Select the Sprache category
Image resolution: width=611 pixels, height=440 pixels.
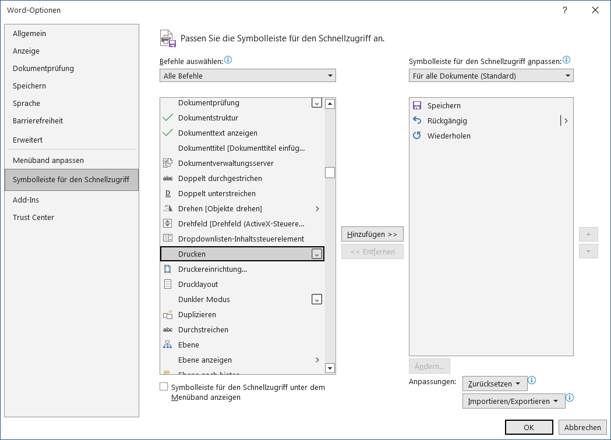(72, 104)
